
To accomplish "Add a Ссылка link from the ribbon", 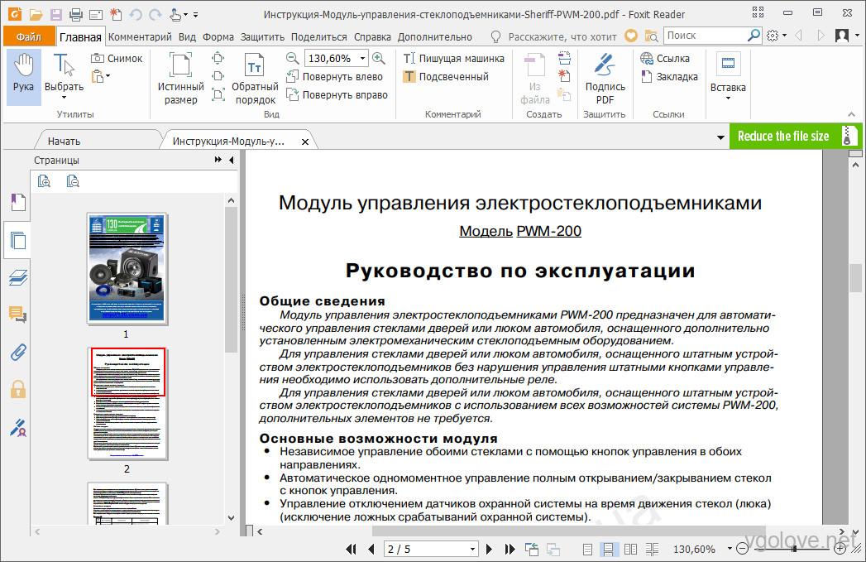I will pos(665,58).
